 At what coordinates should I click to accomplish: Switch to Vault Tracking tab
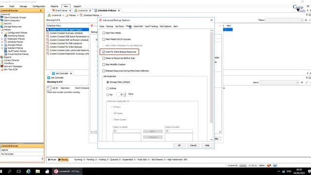(151, 26)
